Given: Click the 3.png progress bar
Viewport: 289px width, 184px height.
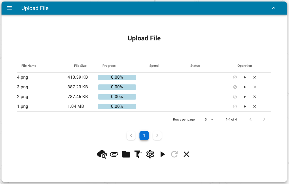Looking at the screenshot, I should [x=117, y=87].
